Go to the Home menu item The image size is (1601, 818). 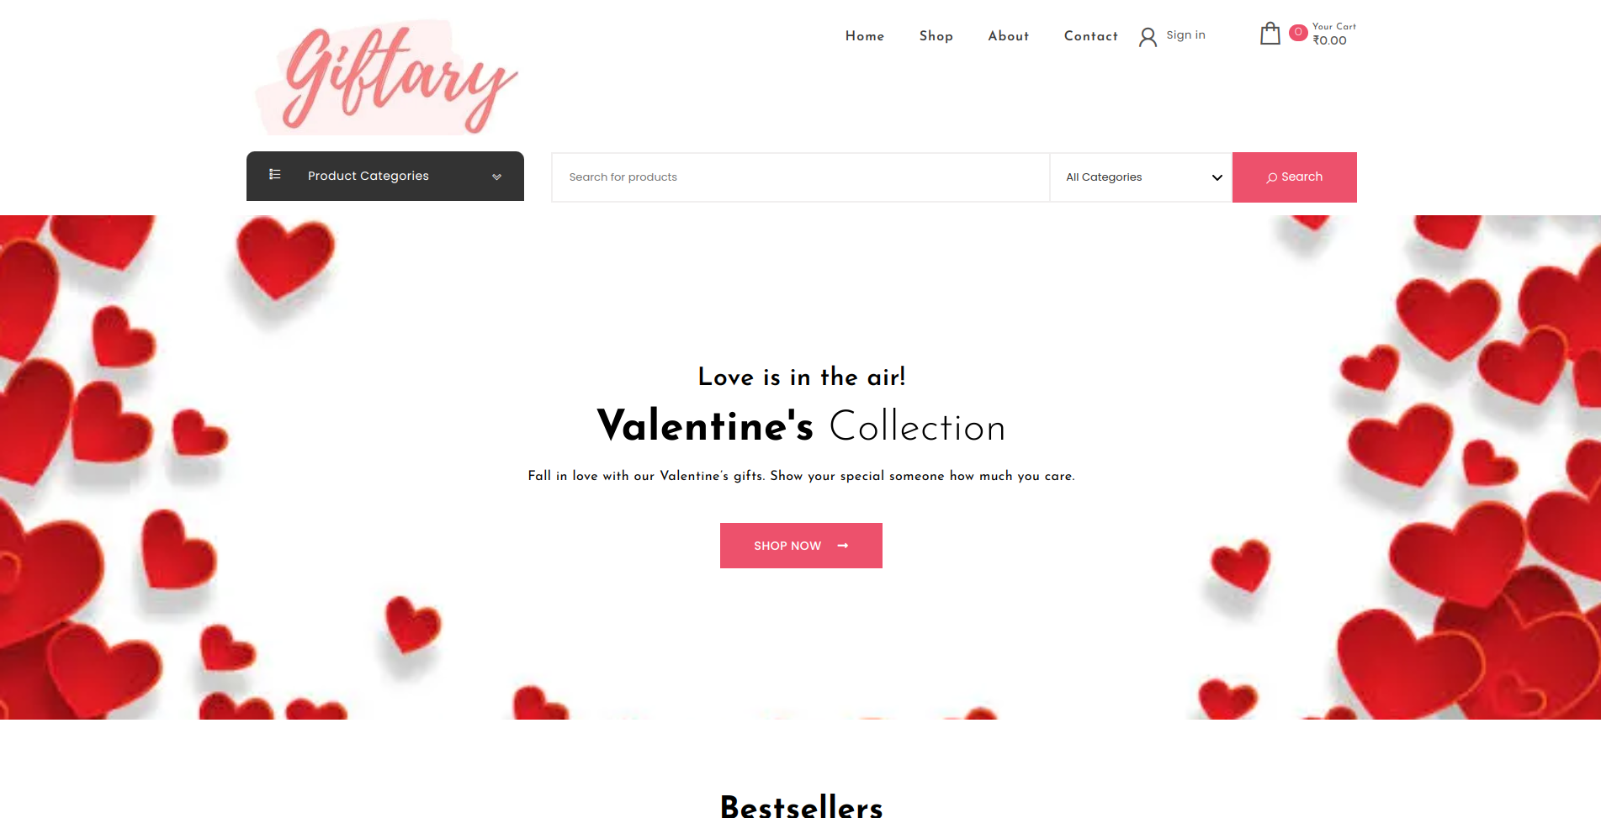tap(865, 36)
